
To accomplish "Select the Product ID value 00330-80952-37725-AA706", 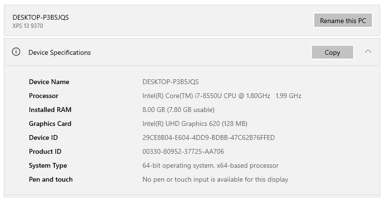I will pyautogui.click(x=183, y=151).
